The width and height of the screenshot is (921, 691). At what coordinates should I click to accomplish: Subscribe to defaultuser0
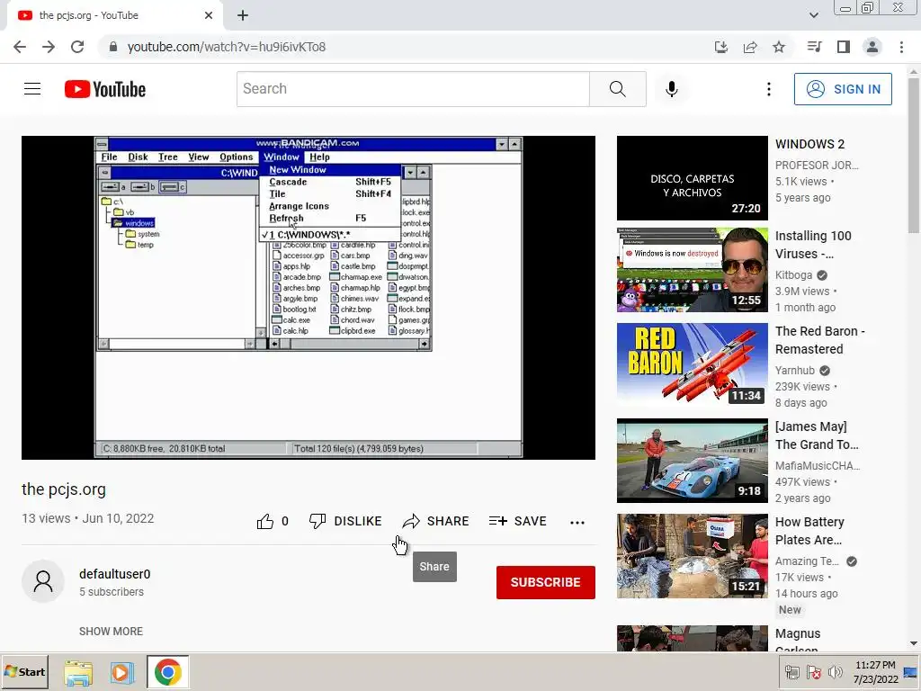click(x=546, y=582)
